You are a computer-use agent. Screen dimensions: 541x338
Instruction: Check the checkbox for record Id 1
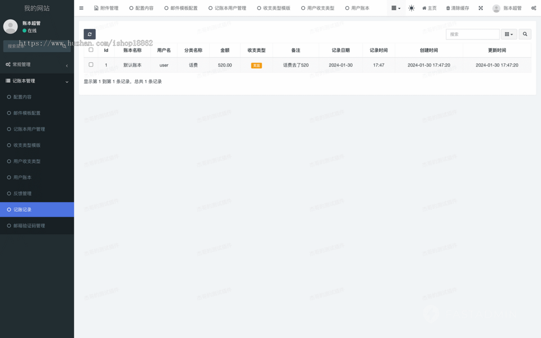(91, 64)
